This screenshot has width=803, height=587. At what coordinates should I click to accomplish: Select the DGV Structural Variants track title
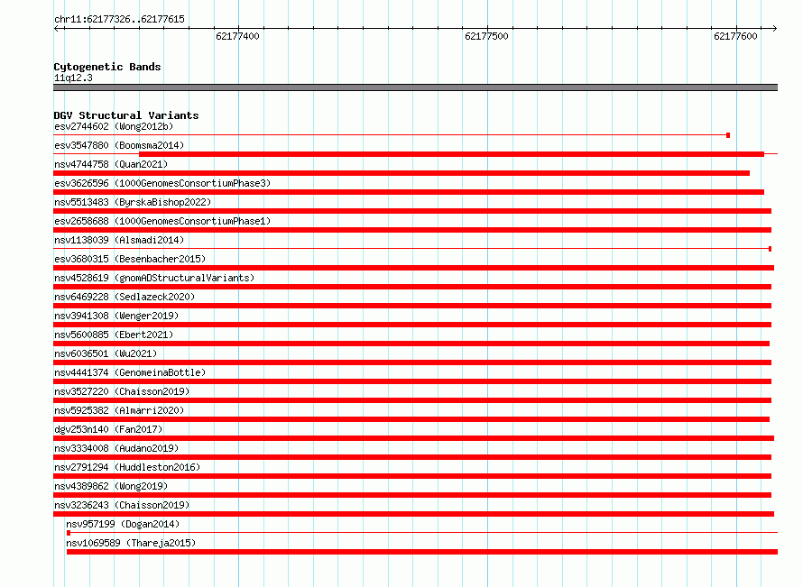pyautogui.click(x=126, y=115)
